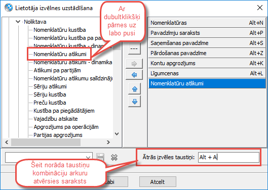268x190 pixels.
Task: Select Nomenklatūras Alt+N menu entry
Action: click(x=207, y=23)
